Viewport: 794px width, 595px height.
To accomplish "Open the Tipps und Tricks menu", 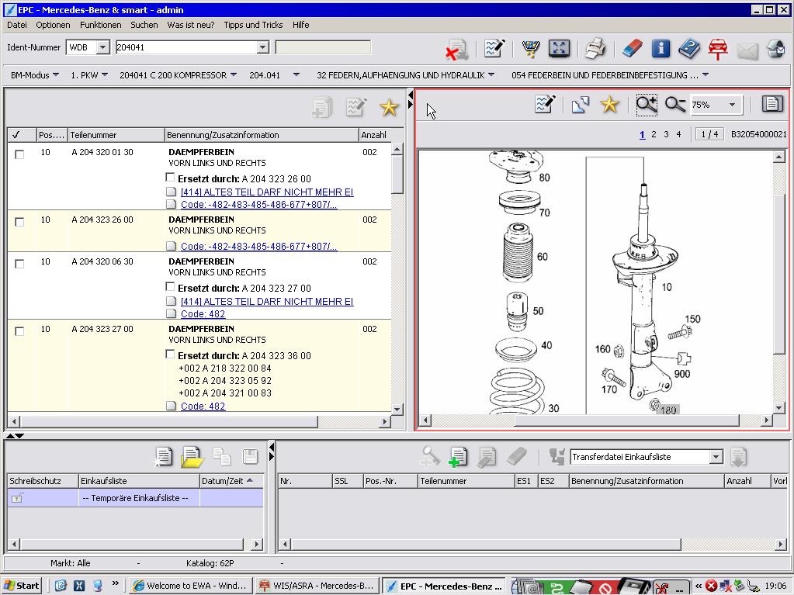I will coord(253,25).
